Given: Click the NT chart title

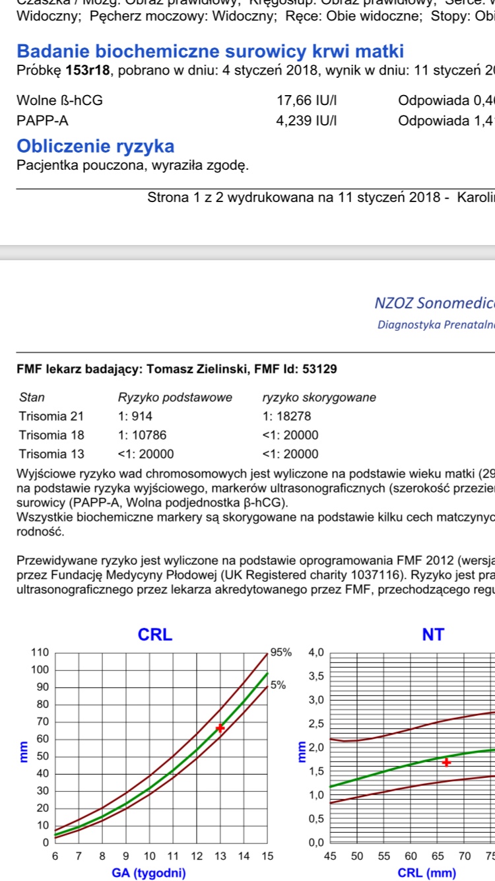Looking at the screenshot, I should click(x=433, y=635).
